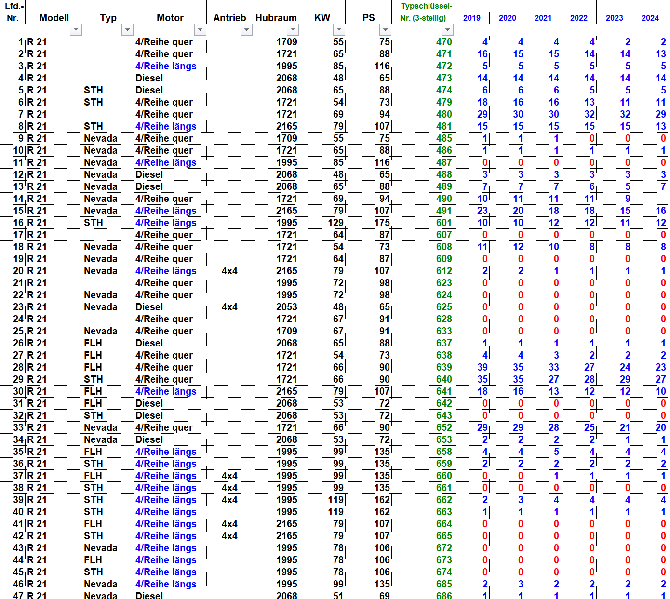Click Typschlüssel 601 in row 16
Screen dimensions: 670x599
tap(443, 223)
